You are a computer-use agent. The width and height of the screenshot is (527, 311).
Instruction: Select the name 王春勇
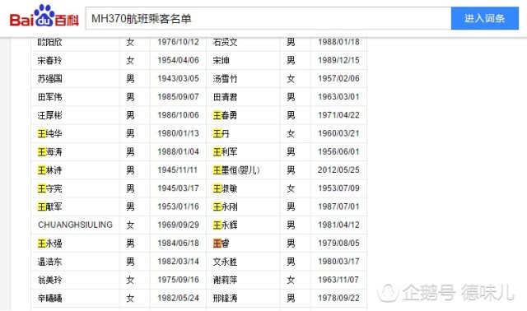pos(225,115)
